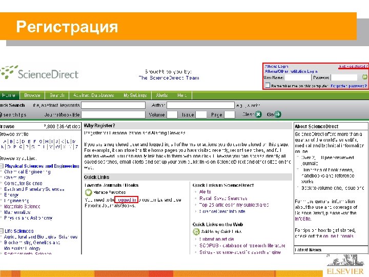Collapse the Life Sciences tree
369x277 pixels.
(x=2, y=231)
